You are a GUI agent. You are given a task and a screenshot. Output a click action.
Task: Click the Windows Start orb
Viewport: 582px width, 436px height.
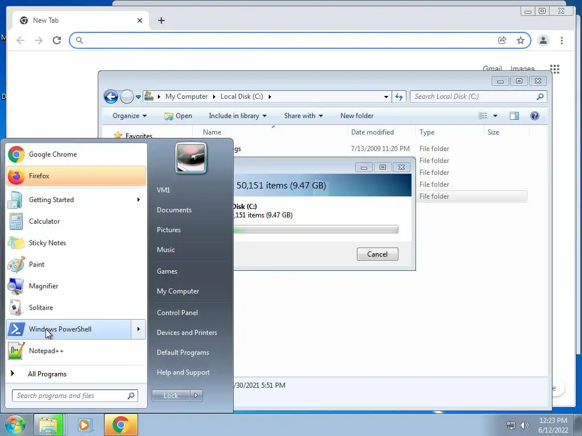[15, 425]
